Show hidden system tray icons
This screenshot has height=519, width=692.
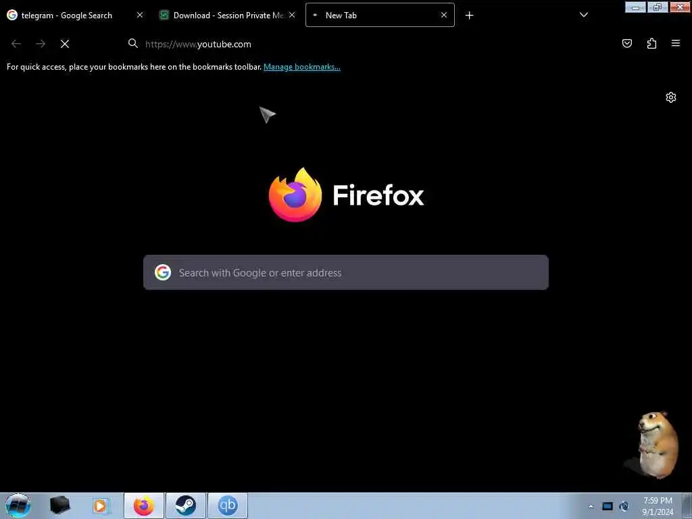click(x=591, y=506)
